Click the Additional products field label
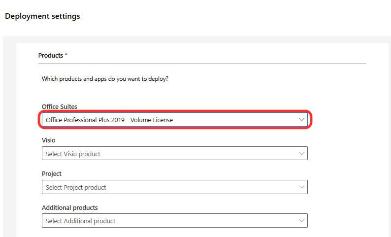The width and height of the screenshot is (391, 237). [70, 207]
